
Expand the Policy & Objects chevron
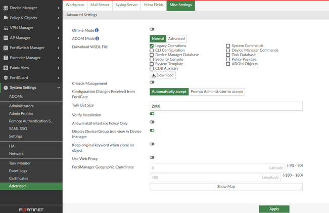(59, 18)
